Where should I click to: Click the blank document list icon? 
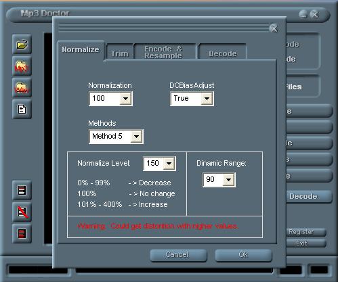(x=22, y=110)
